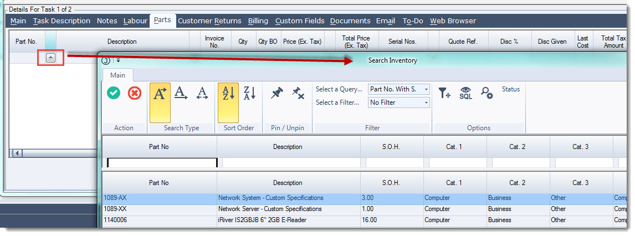
Task: Click the 'Select a Filter...' label
Action: click(337, 102)
